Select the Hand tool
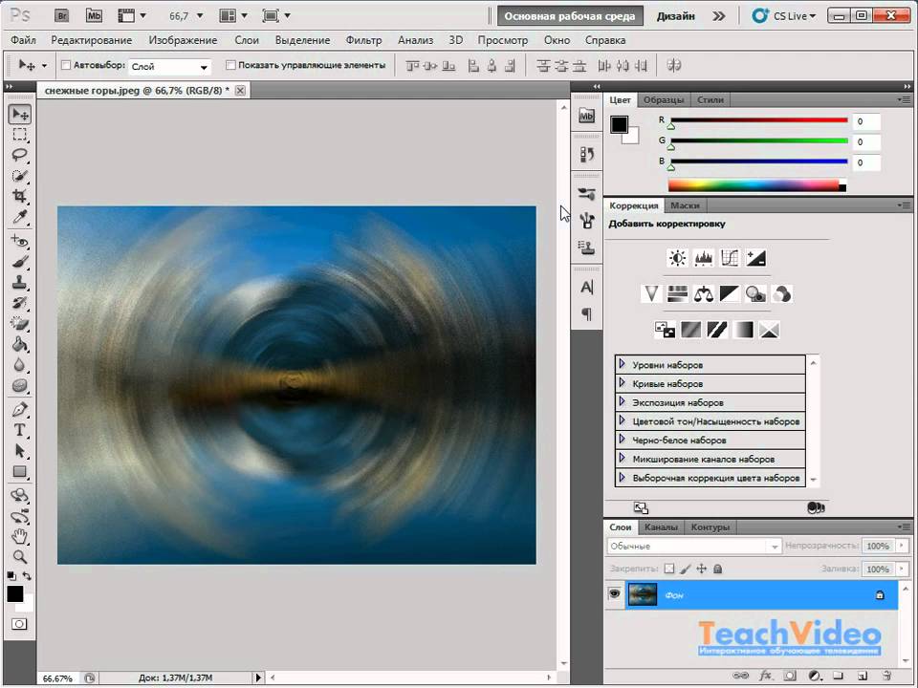918x688 pixels. click(x=20, y=536)
